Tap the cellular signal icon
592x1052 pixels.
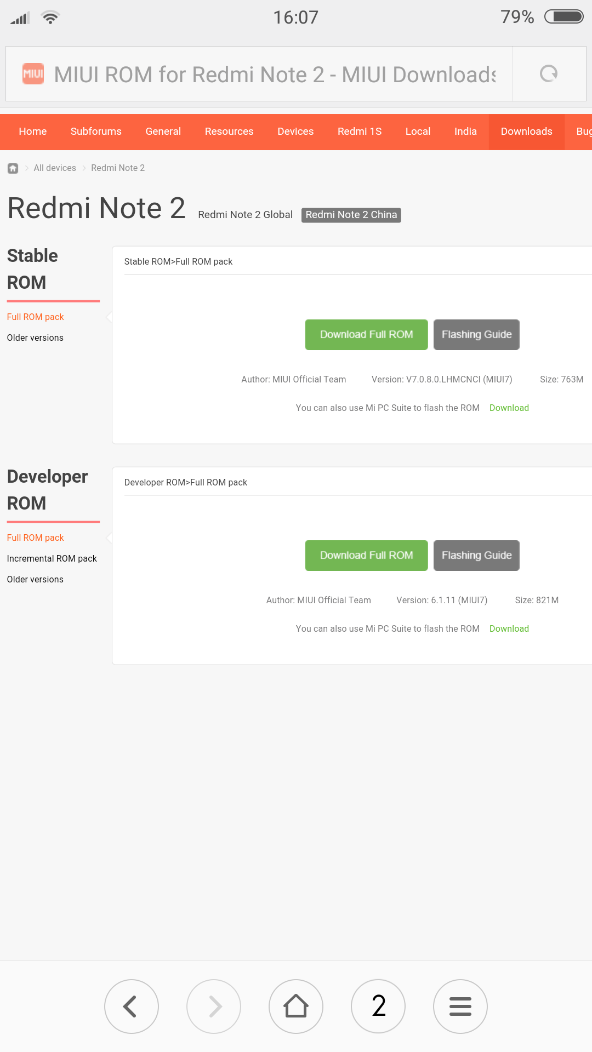point(20,18)
